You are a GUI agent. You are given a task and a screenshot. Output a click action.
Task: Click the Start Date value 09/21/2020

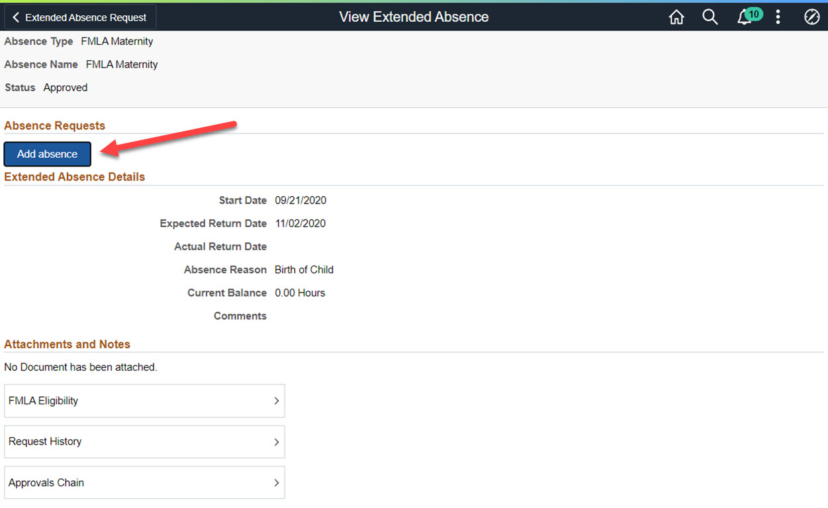[300, 200]
